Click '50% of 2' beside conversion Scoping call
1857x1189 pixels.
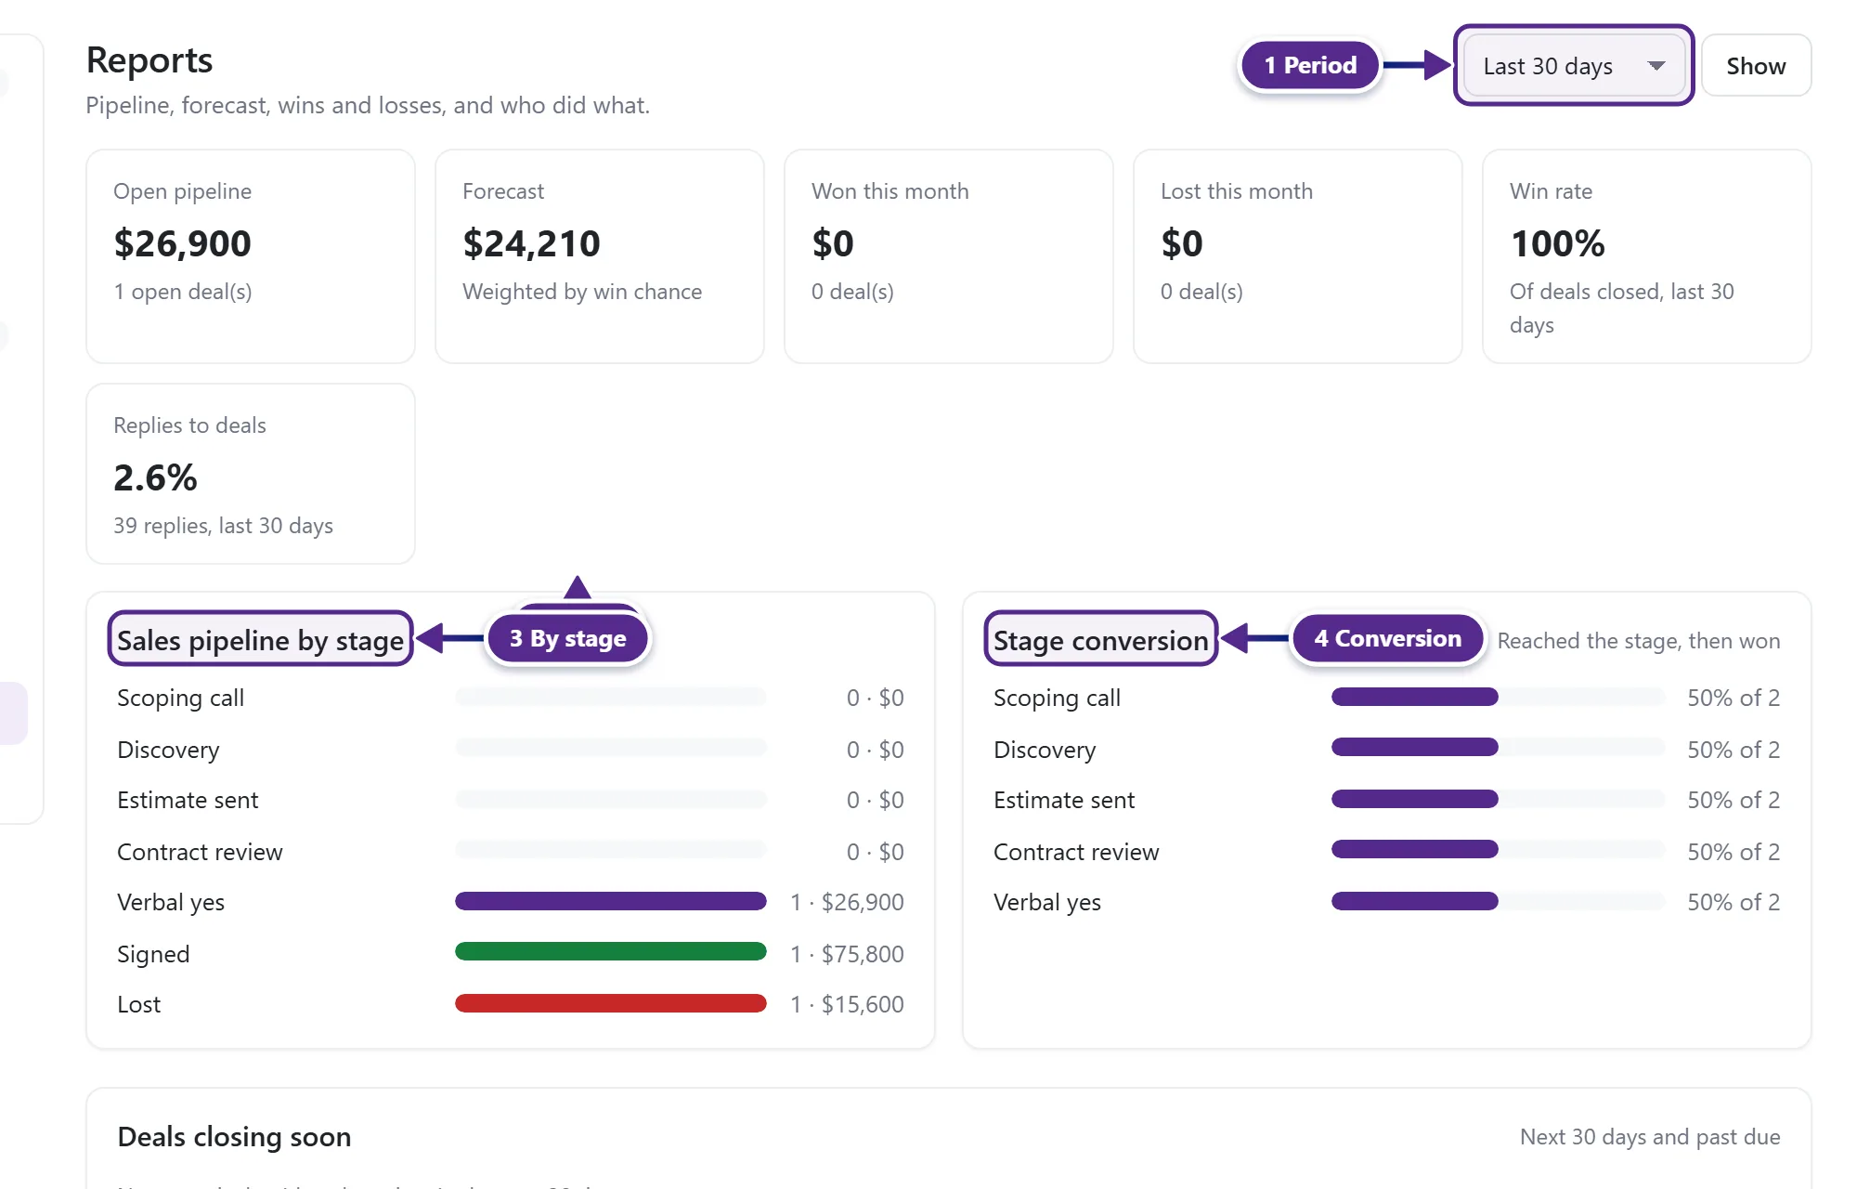click(1734, 698)
